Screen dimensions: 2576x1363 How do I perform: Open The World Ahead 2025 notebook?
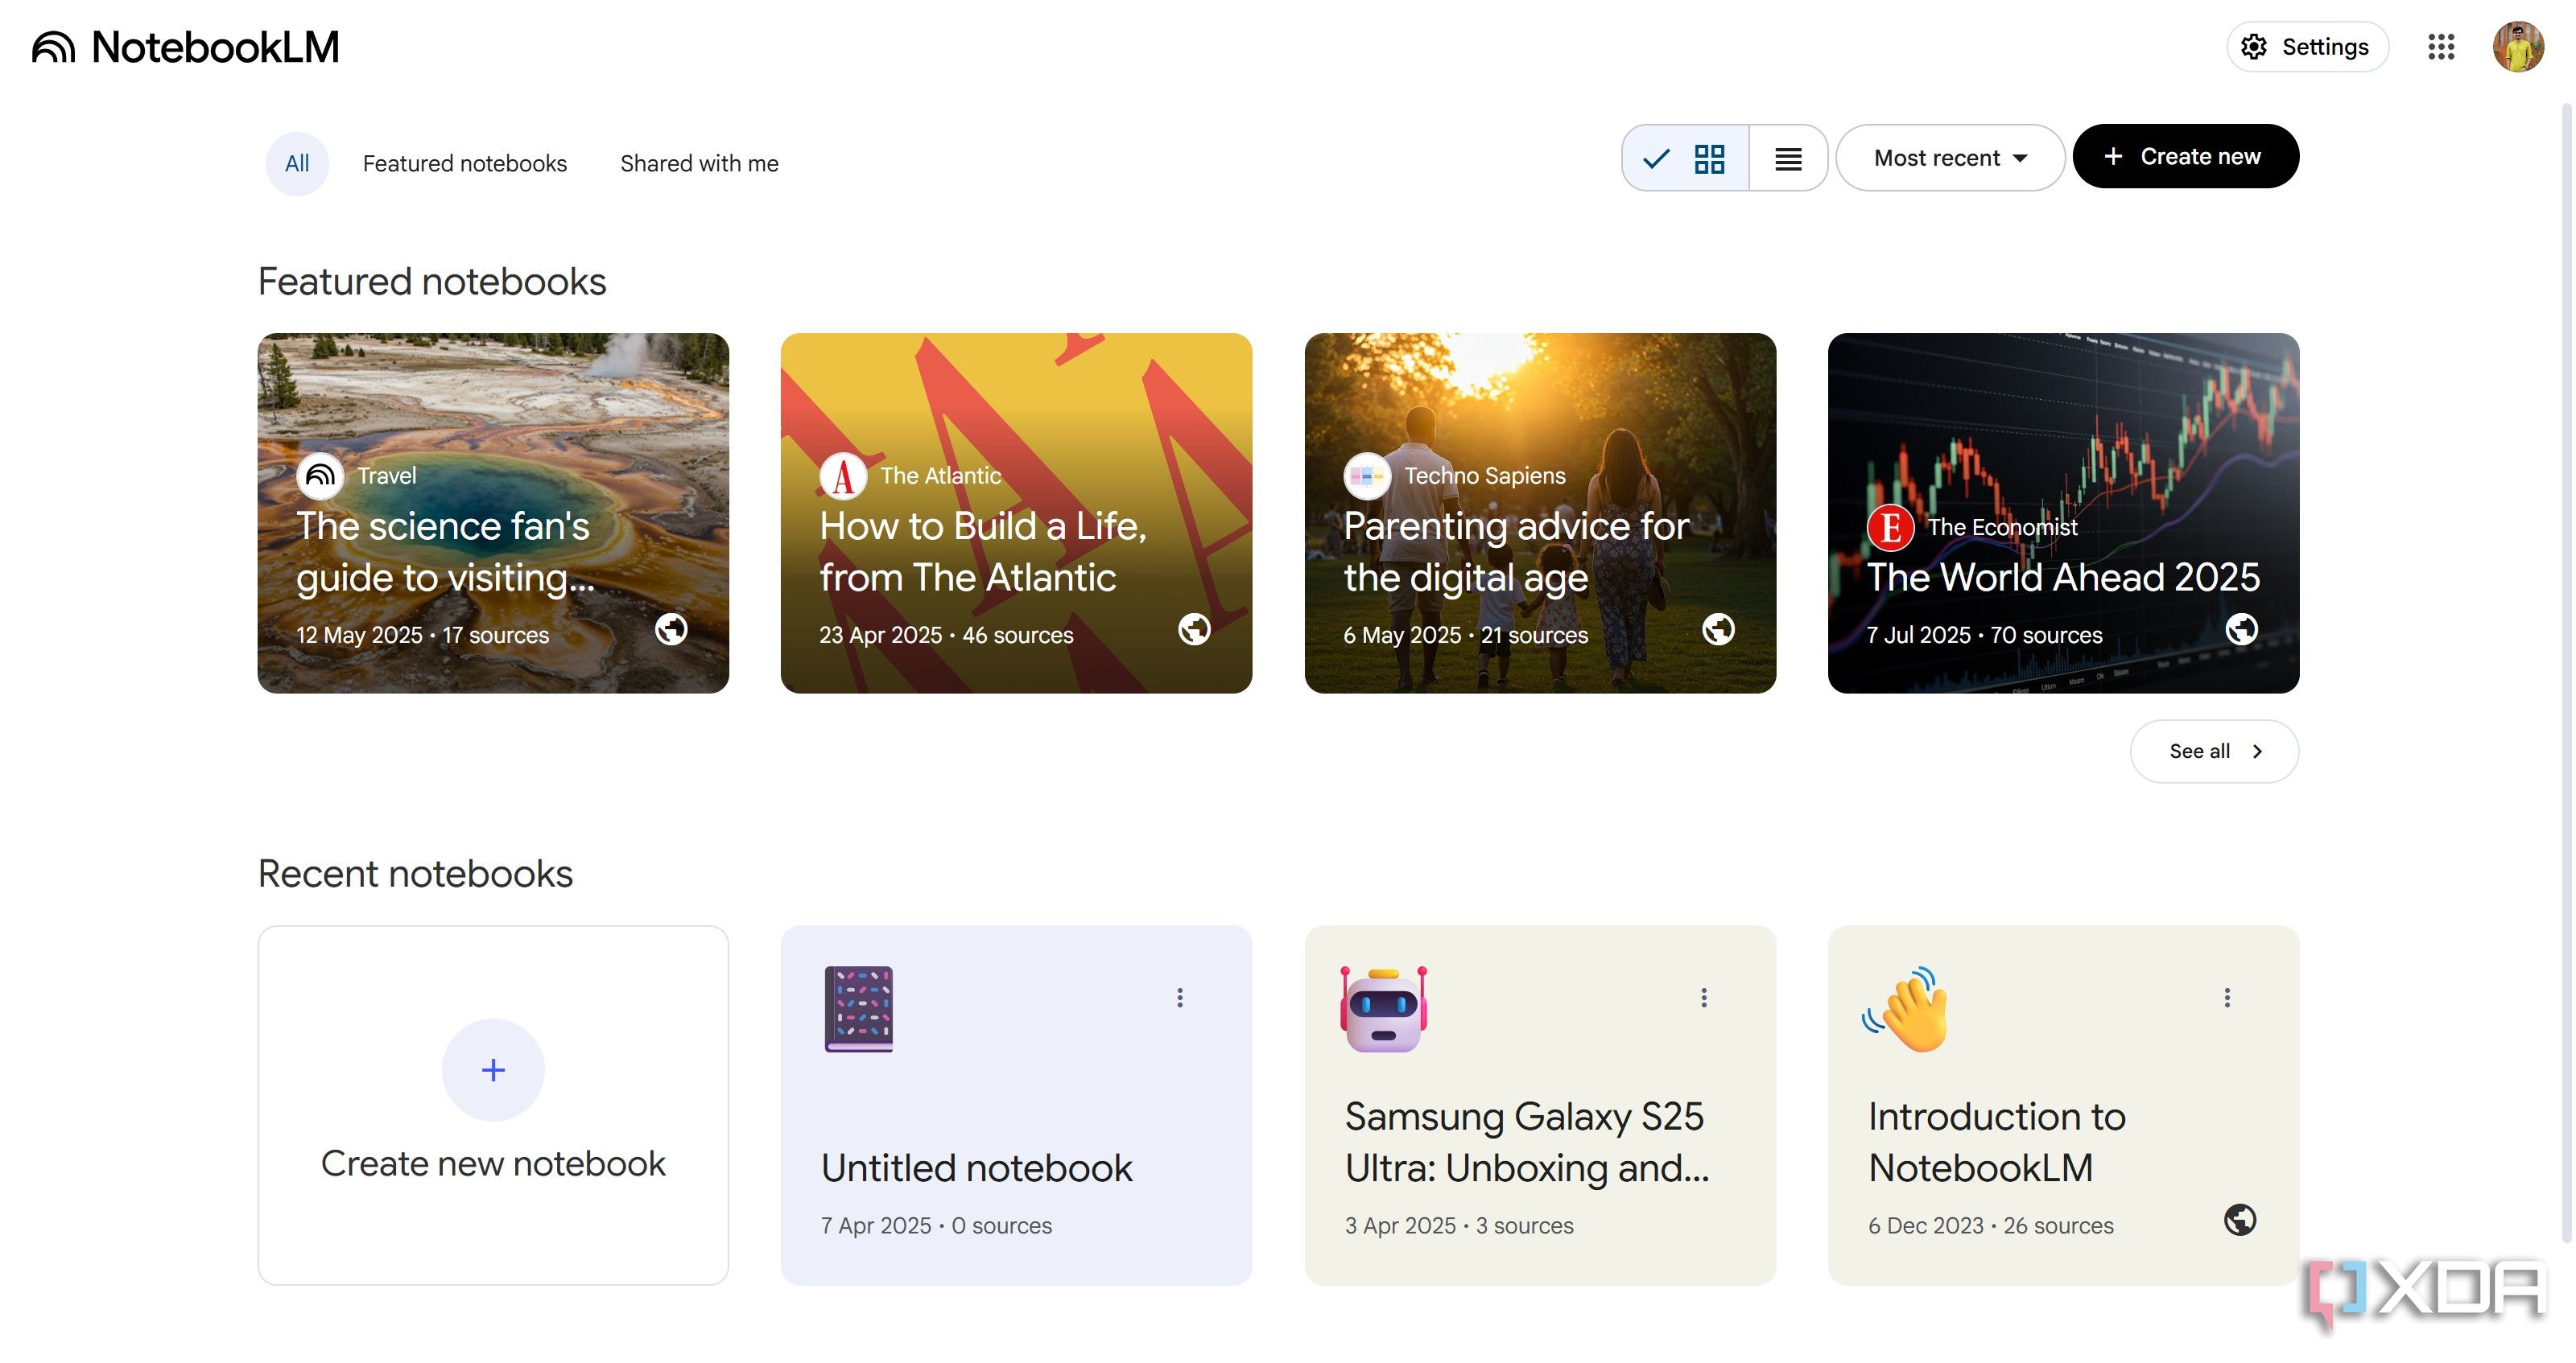(x=2063, y=513)
